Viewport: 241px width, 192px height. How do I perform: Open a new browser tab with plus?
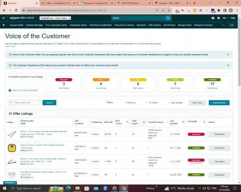194,3
